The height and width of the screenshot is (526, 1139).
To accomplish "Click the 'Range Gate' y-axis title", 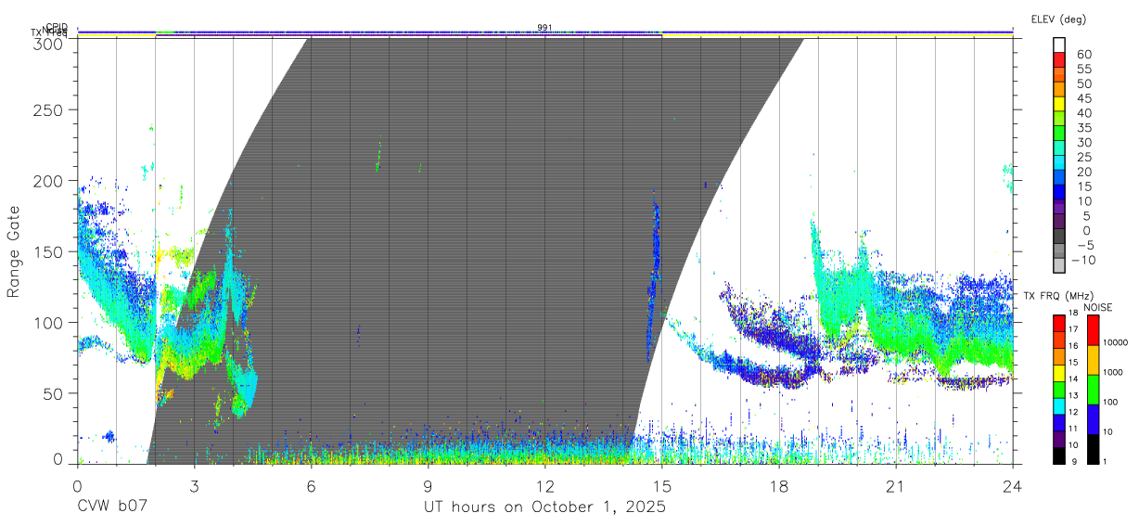I will click(x=14, y=251).
